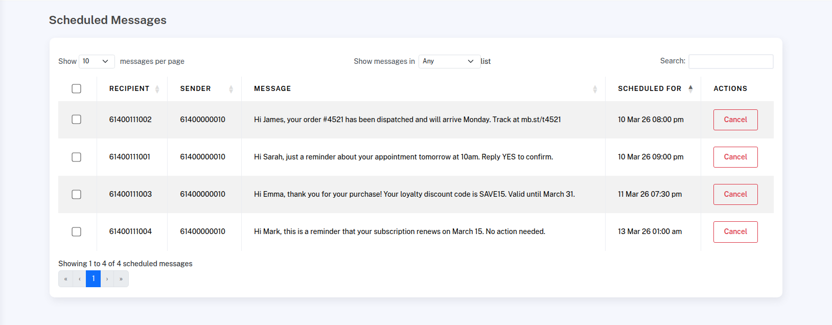This screenshot has width=832, height=325.
Task: Check the row for recipient 61400111004
Action: pyautogui.click(x=77, y=231)
